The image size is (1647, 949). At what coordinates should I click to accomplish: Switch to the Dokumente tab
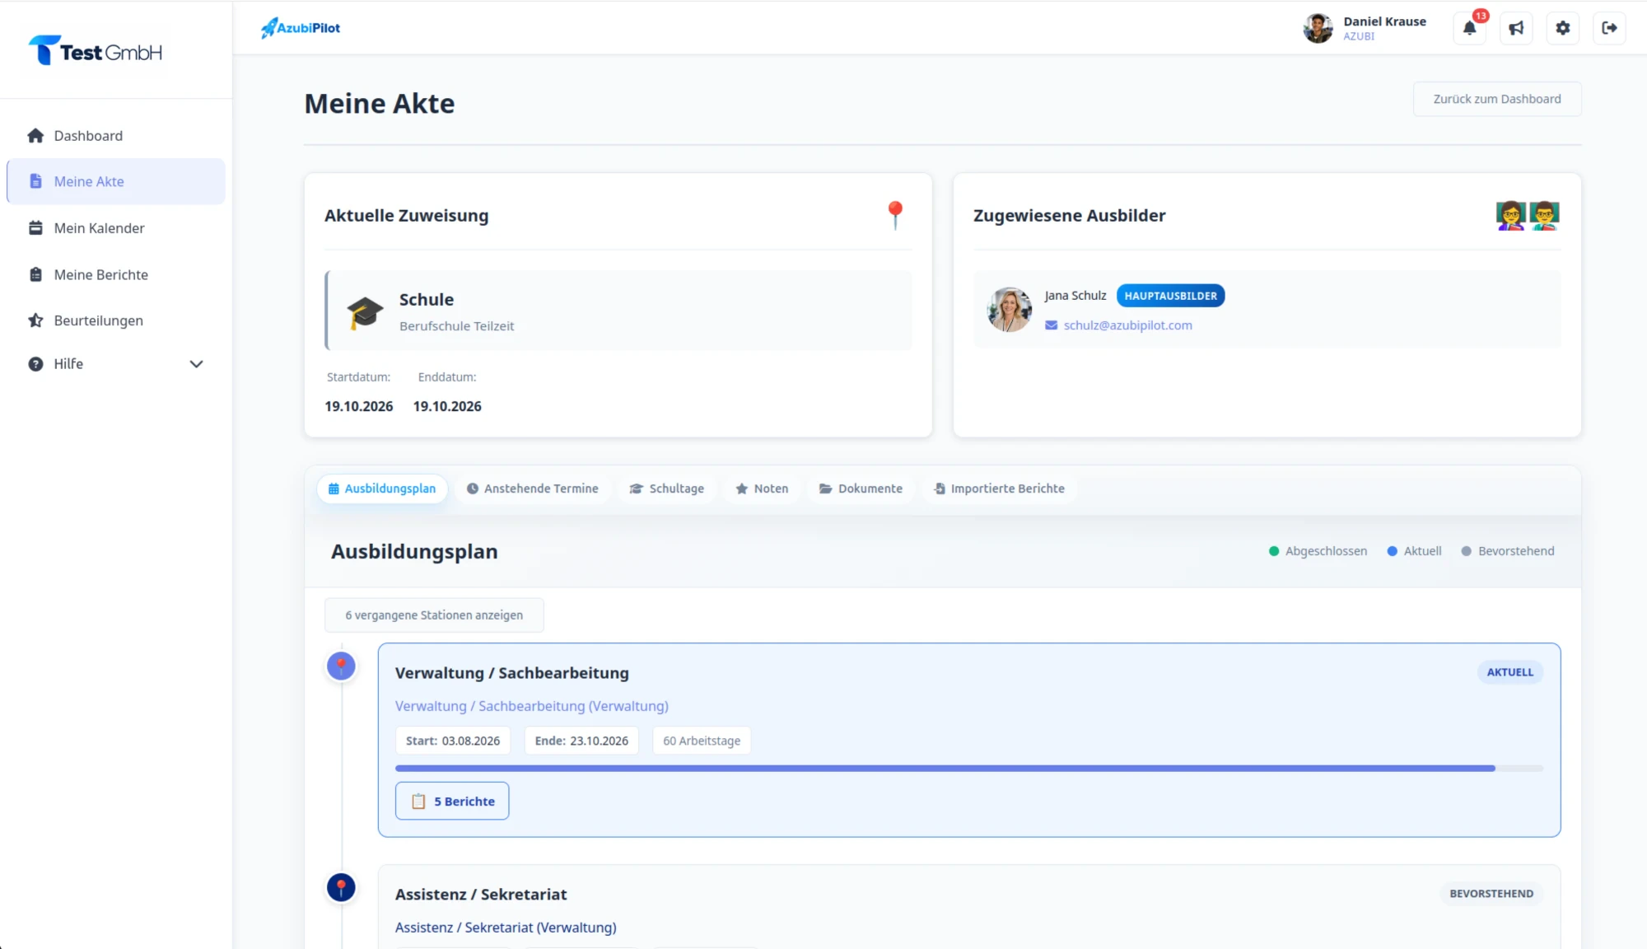pos(861,489)
